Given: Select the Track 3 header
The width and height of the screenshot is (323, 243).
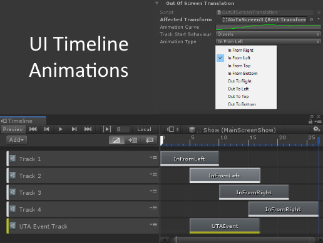Looking at the screenshot, I should pos(83,192).
